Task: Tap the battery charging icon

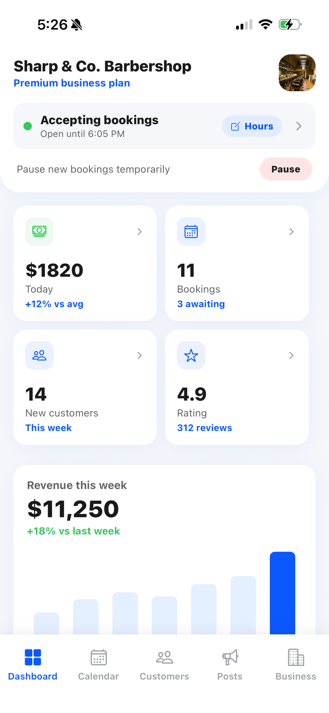Action: pos(290,25)
